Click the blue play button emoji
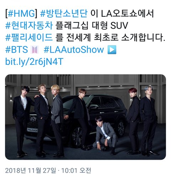Screen dimensions: 171x179 pyautogui.click(x=112, y=49)
